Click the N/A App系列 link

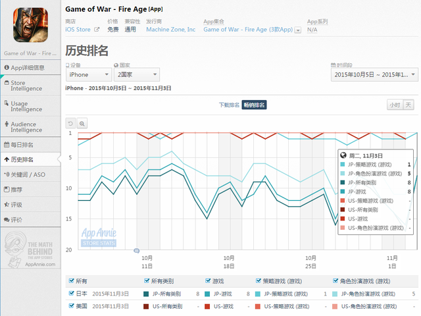pyautogui.click(x=312, y=30)
